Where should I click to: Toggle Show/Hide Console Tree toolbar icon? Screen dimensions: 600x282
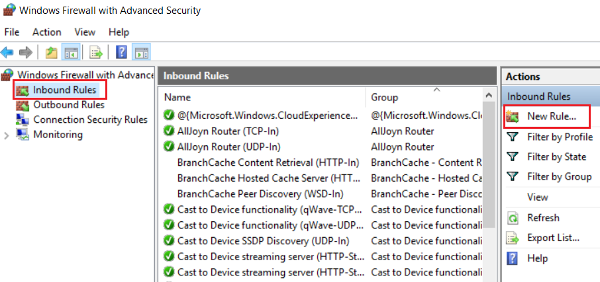pos(71,52)
